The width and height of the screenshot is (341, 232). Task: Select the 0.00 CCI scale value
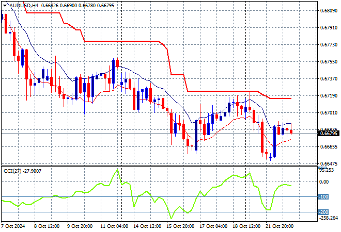point(324,182)
